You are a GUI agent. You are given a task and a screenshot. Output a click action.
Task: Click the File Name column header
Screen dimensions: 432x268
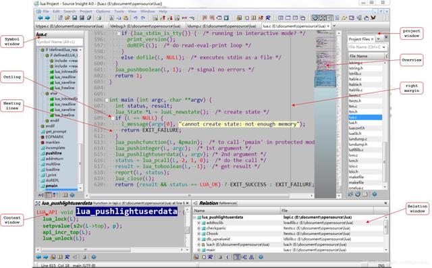coord(366,56)
